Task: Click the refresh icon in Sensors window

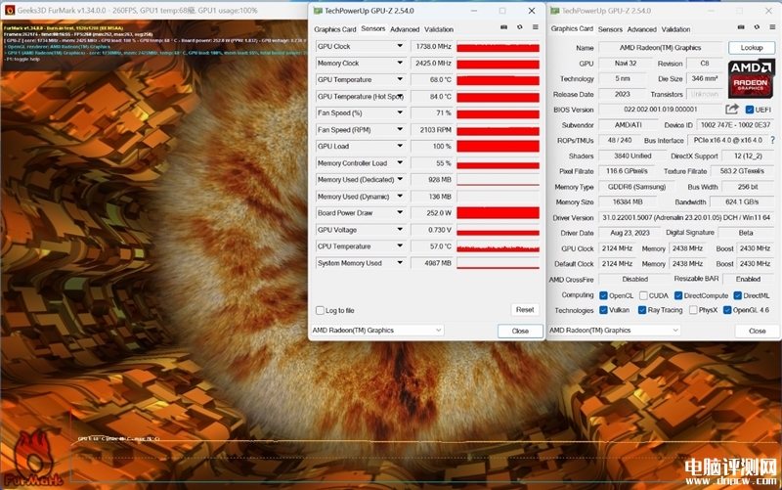Action: pos(520,27)
